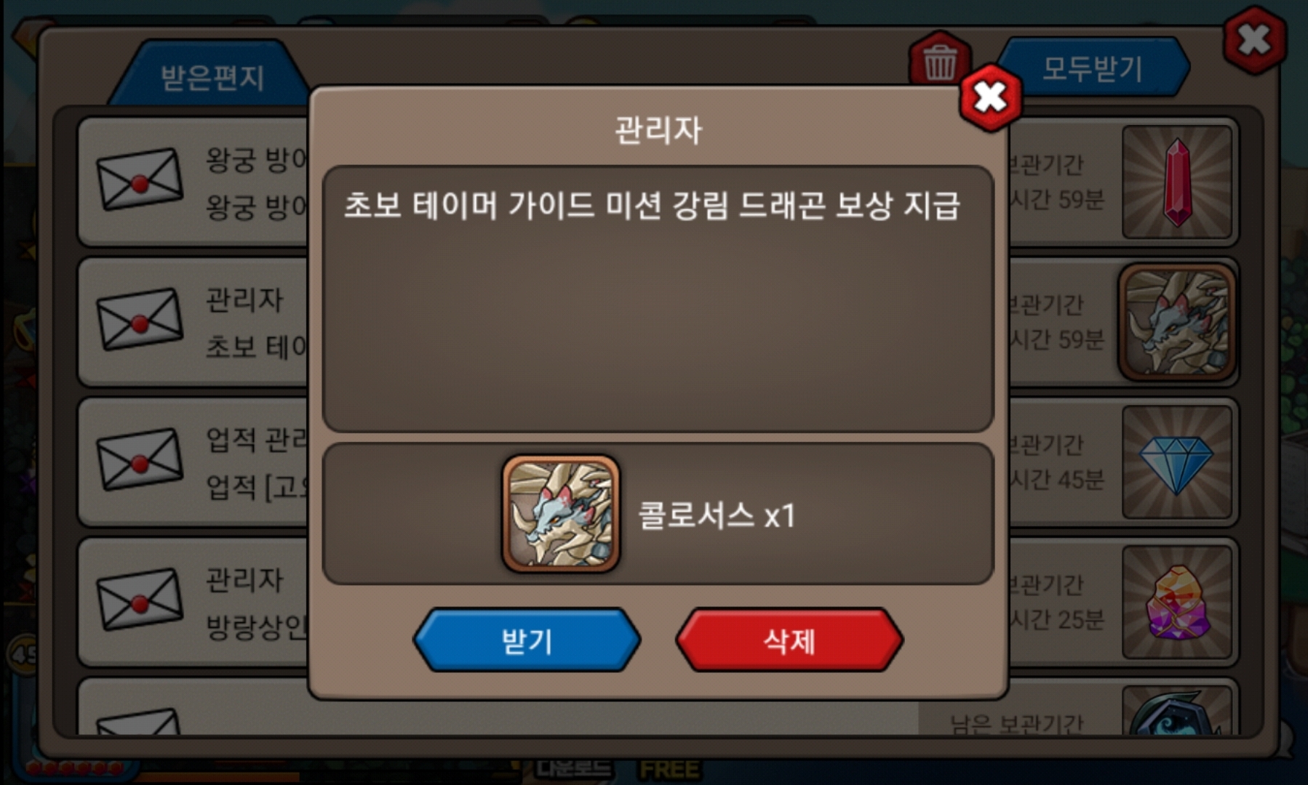The image size is (1308, 785).
Task: Click the 콜로서스 x1 reward label
Action: click(717, 515)
